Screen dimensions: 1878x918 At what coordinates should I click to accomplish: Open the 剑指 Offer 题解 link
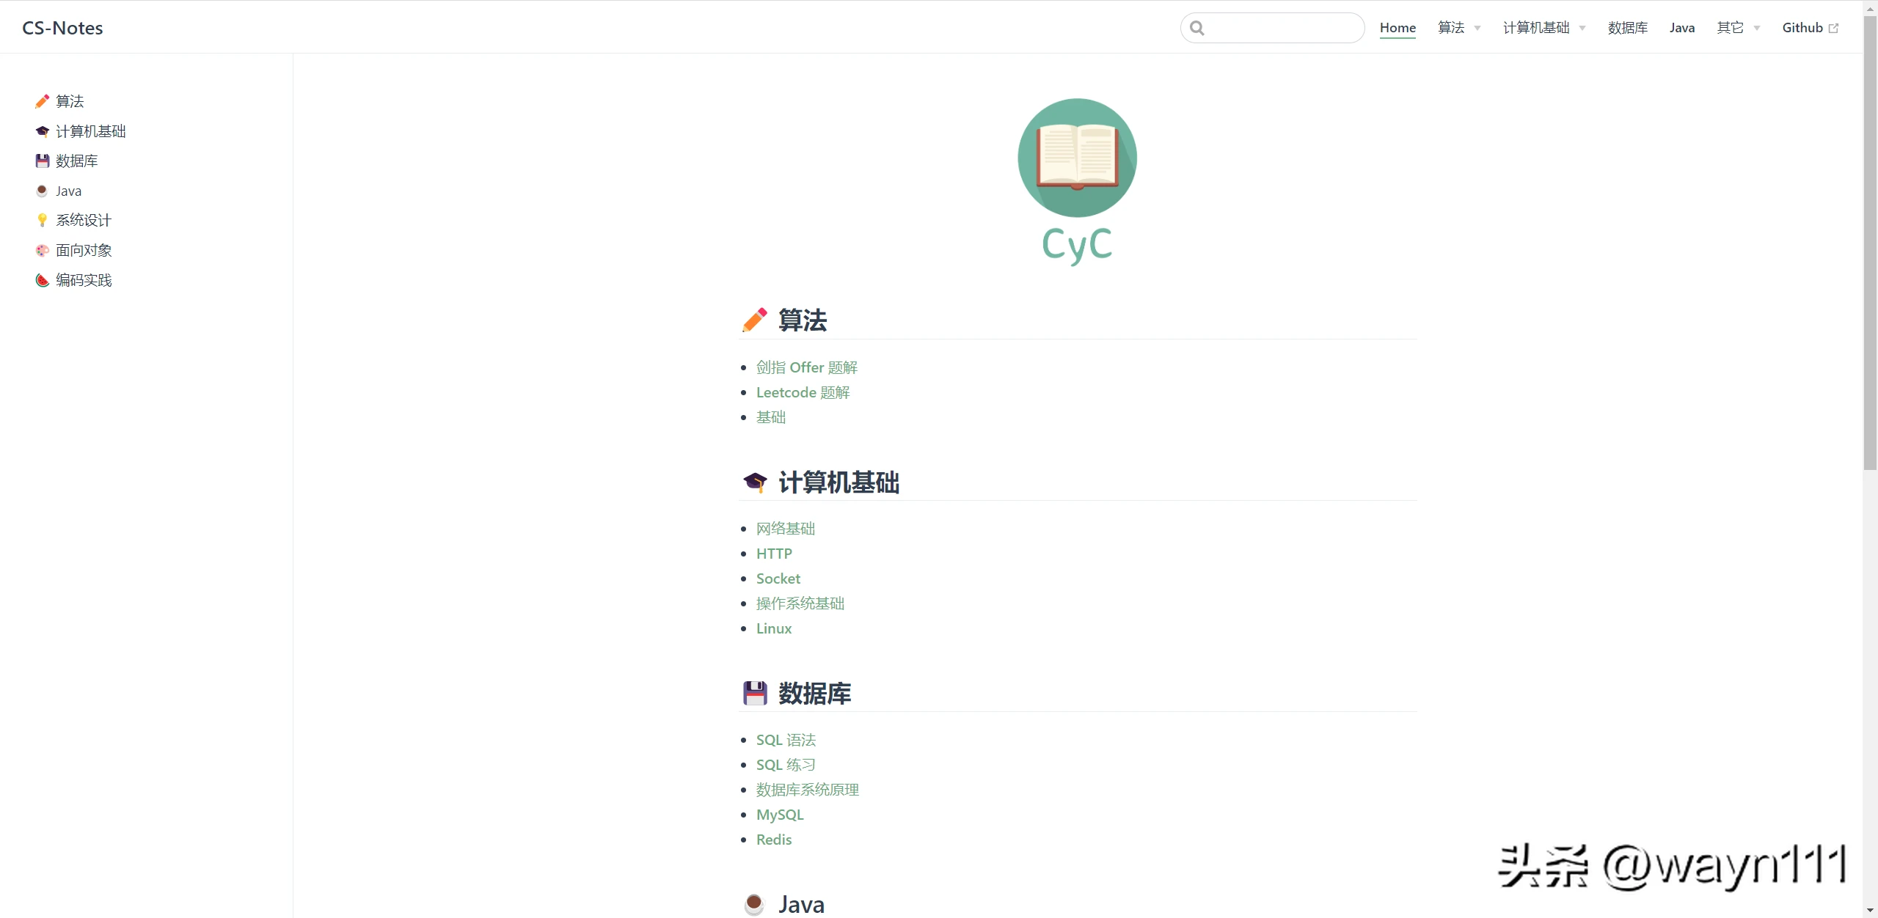(x=807, y=367)
